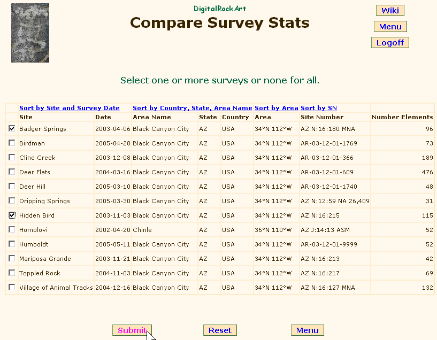
Task: Click the Sort by Area link
Action: pos(276,108)
